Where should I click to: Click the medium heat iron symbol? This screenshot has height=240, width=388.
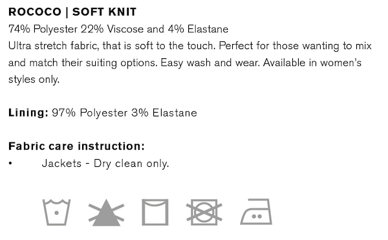point(256,212)
